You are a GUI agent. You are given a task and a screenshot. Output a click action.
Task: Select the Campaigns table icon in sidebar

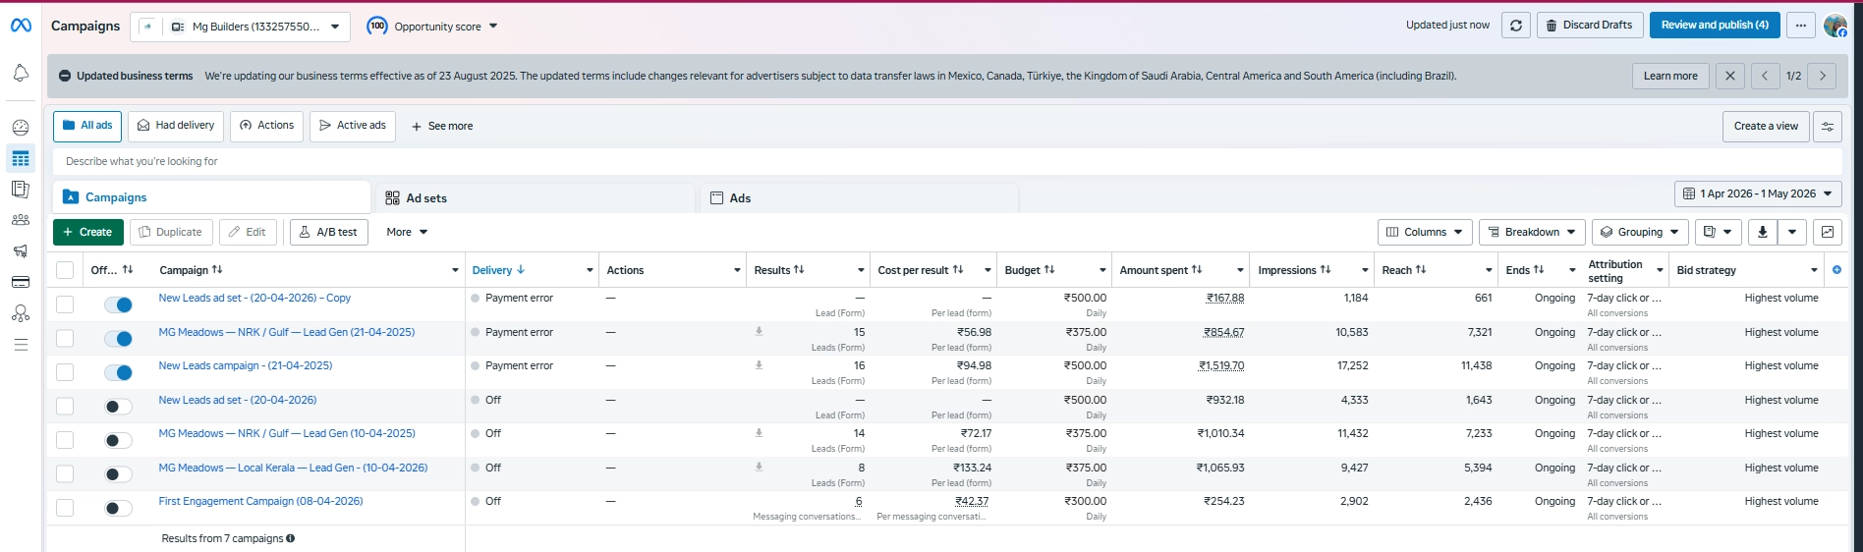click(21, 158)
